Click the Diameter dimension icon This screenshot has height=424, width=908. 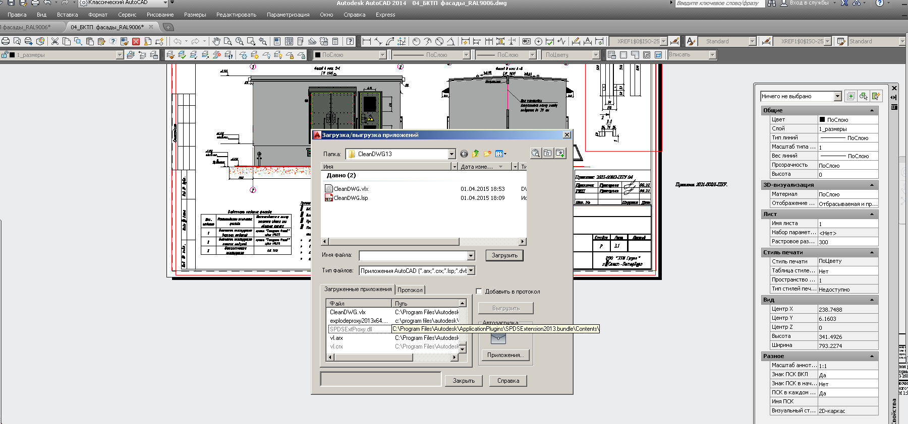click(x=439, y=41)
